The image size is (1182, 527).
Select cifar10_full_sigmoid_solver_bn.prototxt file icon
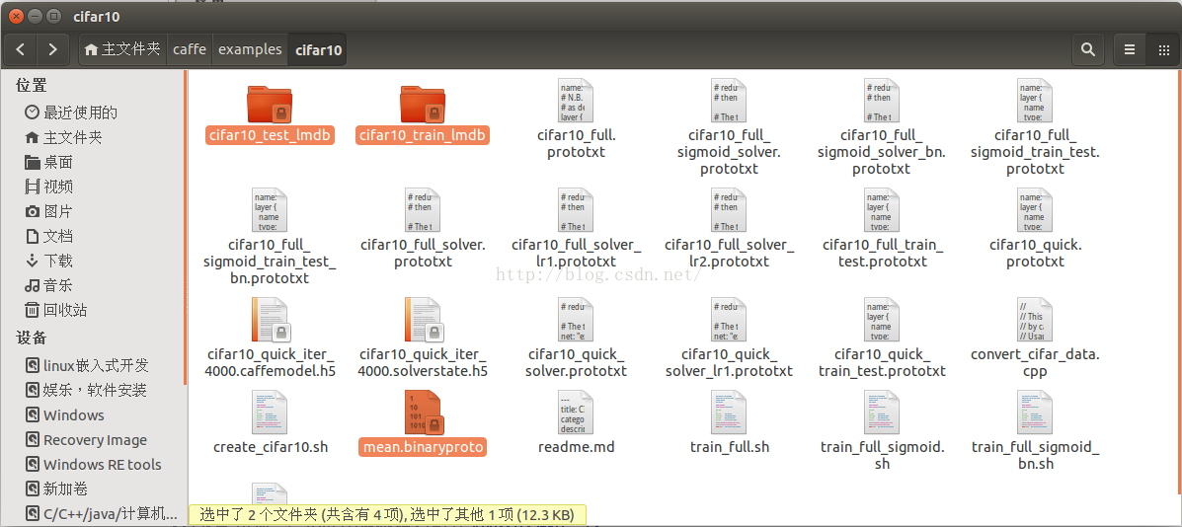click(881, 101)
